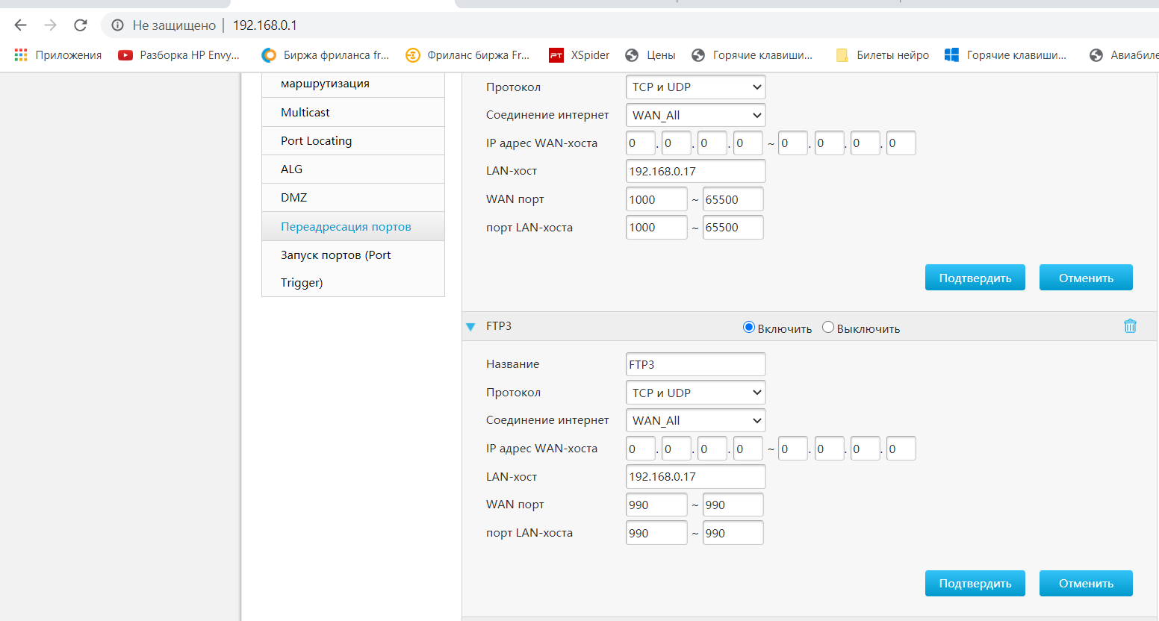Open upper rule Протокол dropdown
The image size is (1159, 621).
tap(696, 87)
